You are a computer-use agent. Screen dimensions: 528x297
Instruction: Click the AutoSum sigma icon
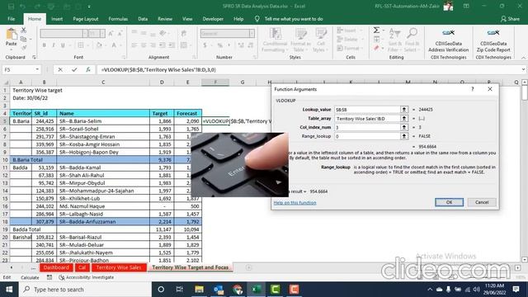point(376,31)
